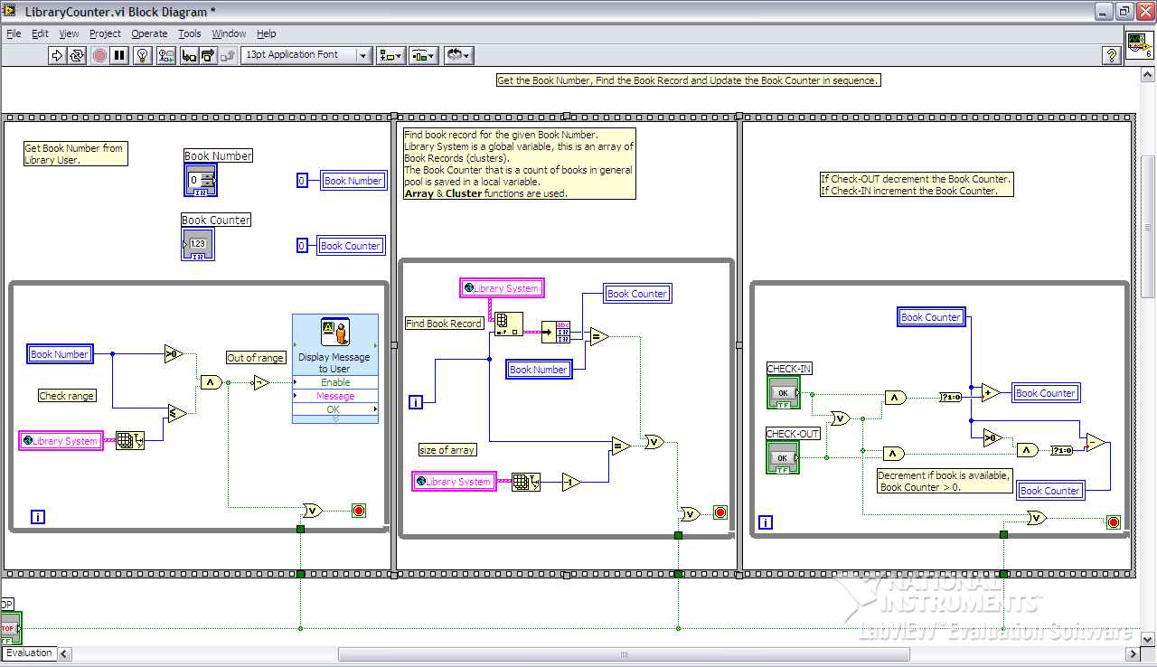Open the Operate menu

click(x=149, y=33)
